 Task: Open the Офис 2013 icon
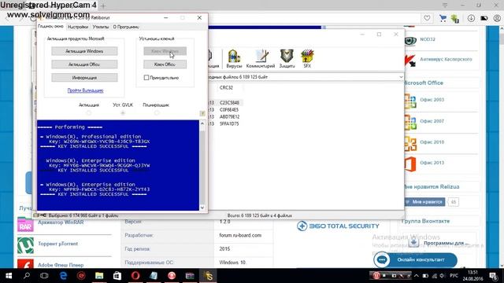410,164
